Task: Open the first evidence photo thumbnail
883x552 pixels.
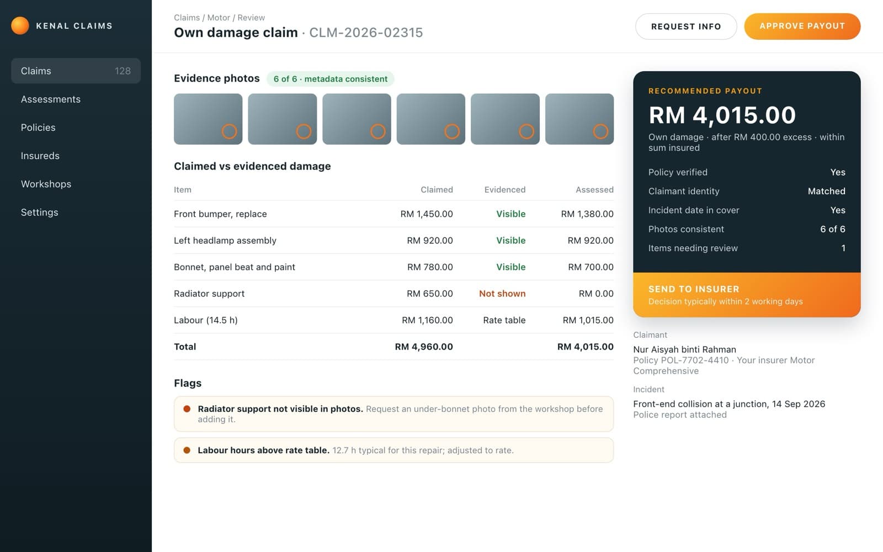Action: [208, 119]
